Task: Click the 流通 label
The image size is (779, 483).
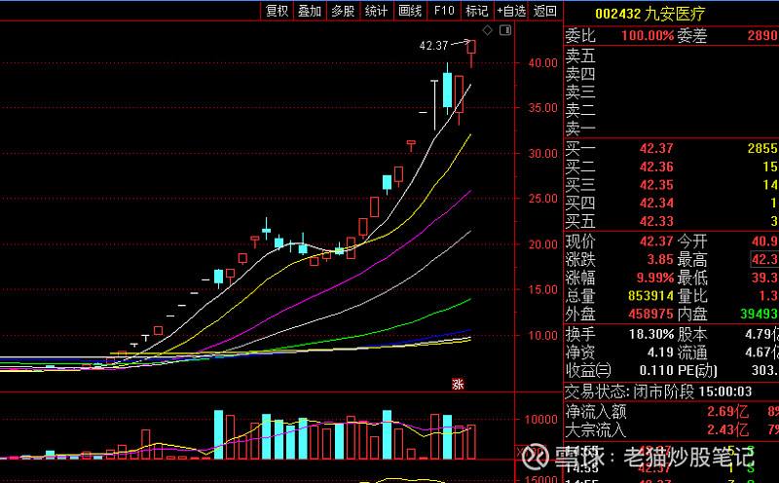Action: click(691, 353)
